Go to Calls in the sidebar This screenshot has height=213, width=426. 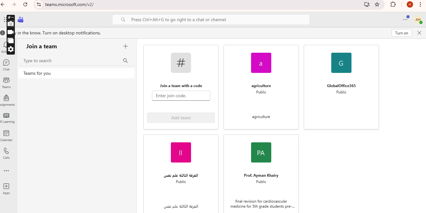coord(6,153)
